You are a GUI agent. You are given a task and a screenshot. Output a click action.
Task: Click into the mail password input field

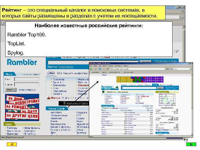coord(27,84)
